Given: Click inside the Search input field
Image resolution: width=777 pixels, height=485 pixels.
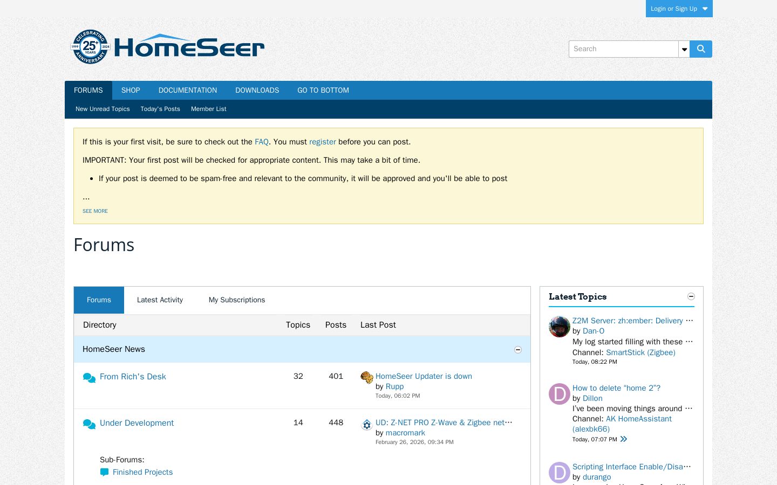Looking at the screenshot, I should click(624, 49).
